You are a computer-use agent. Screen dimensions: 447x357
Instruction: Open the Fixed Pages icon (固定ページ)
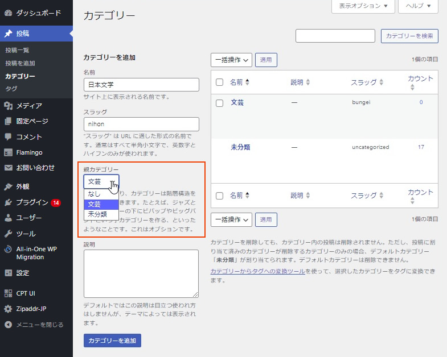[8, 121]
